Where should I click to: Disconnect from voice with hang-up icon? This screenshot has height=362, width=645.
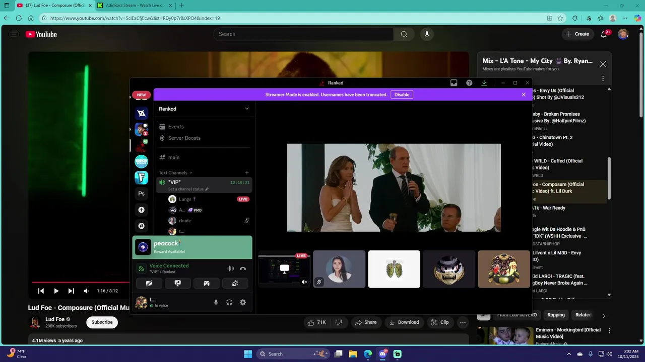point(243,268)
